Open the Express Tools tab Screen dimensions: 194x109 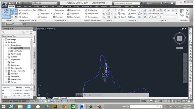coord(129,6)
